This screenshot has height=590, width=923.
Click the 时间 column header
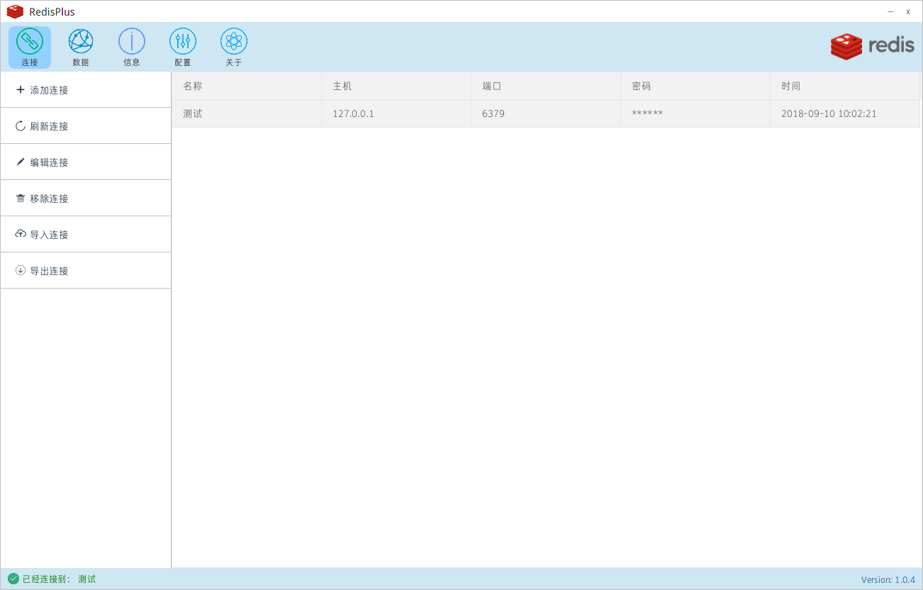coord(845,86)
